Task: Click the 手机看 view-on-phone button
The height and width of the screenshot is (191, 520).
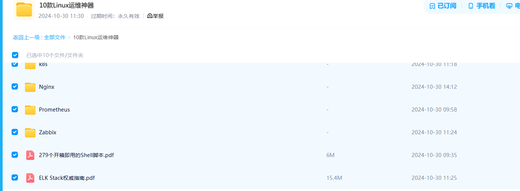Action: 482,6
